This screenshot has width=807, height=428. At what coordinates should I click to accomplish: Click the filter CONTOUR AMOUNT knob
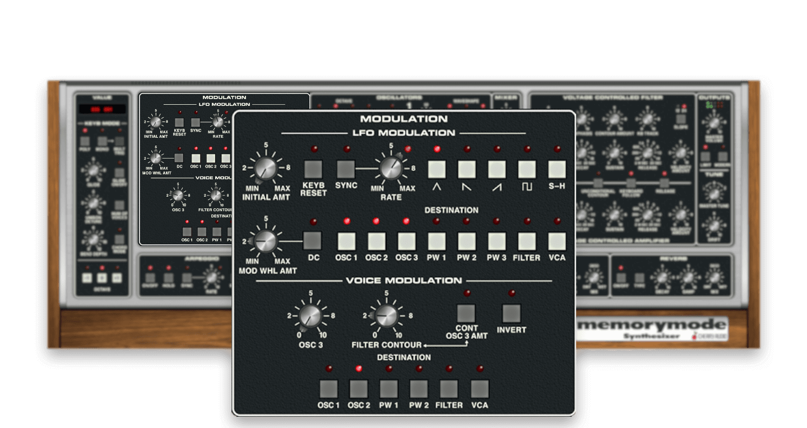click(x=615, y=118)
